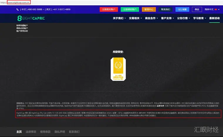
Task: Click the Chinese phone number 400 692 0088
Action: coord(35,9)
